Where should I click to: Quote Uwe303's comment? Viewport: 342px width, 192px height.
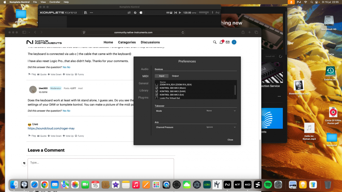coord(42,136)
